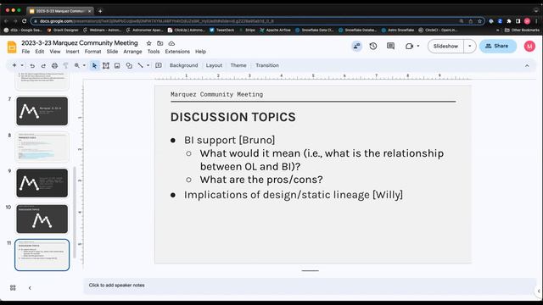This screenshot has height=305, width=543.
Task: Open the browser Extensions puzzle icon
Action: (x=509, y=21)
